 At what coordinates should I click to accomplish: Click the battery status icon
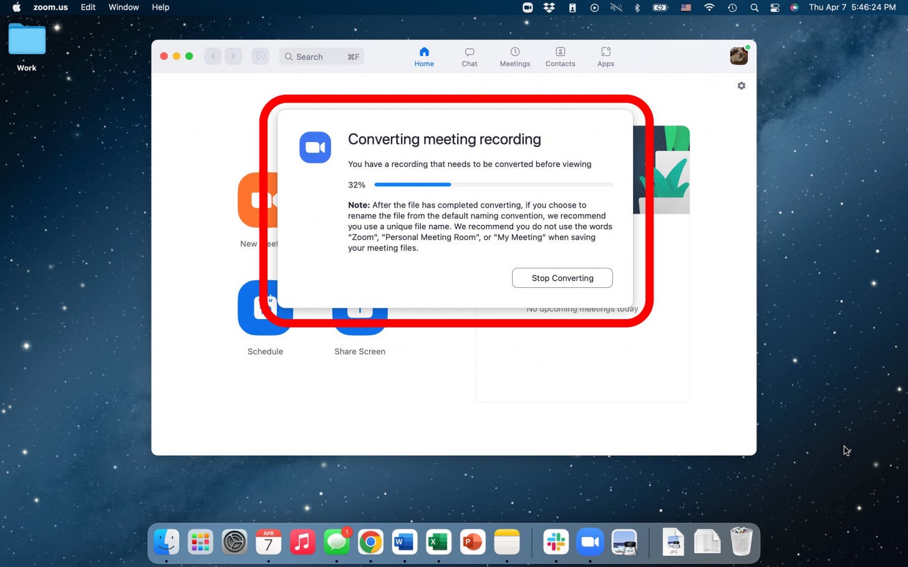[660, 7]
